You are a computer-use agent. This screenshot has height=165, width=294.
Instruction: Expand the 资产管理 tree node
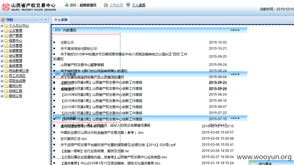(2, 36)
